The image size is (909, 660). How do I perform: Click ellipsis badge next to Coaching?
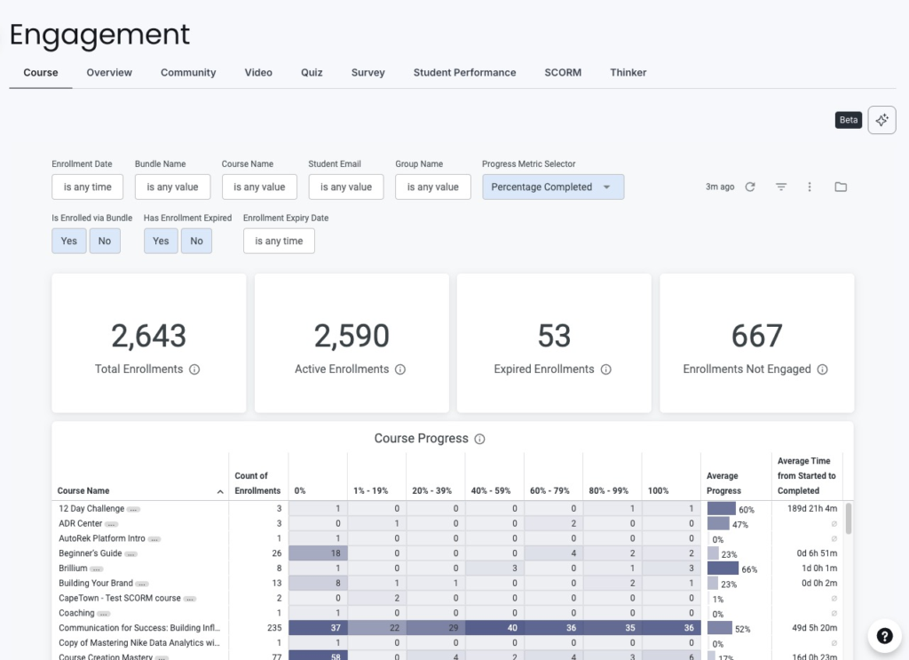click(103, 614)
